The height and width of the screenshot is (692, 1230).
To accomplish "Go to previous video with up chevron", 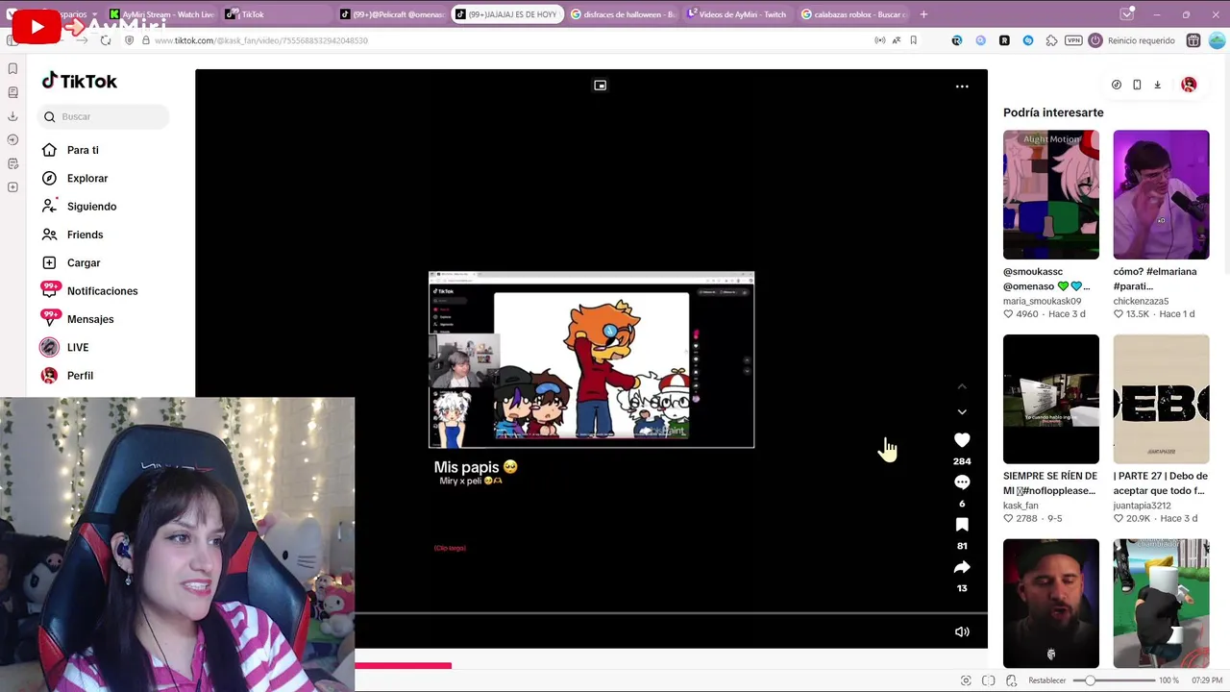I will coord(962,386).
